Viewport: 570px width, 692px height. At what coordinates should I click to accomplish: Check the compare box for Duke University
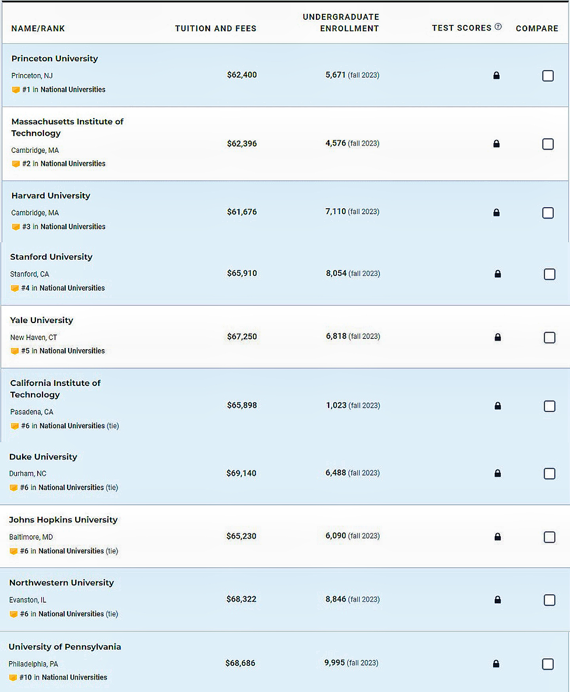[549, 473]
